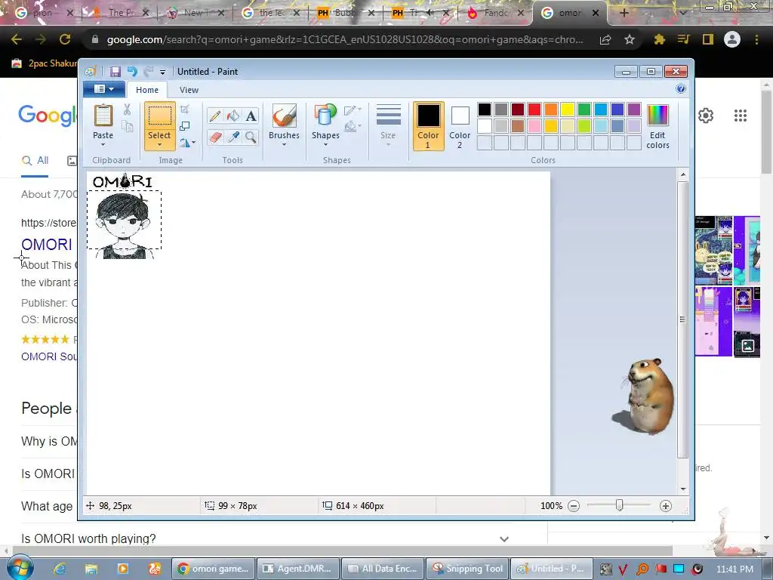Open the Brushes dropdown arrow

coord(285,145)
